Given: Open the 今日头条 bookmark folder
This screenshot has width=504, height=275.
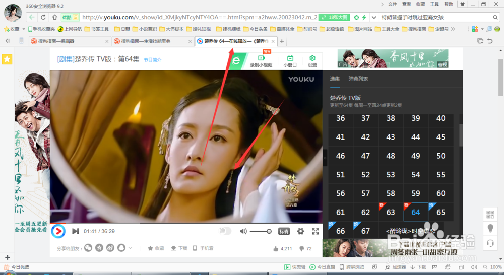Looking at the screenshot, I should (255, 29).
